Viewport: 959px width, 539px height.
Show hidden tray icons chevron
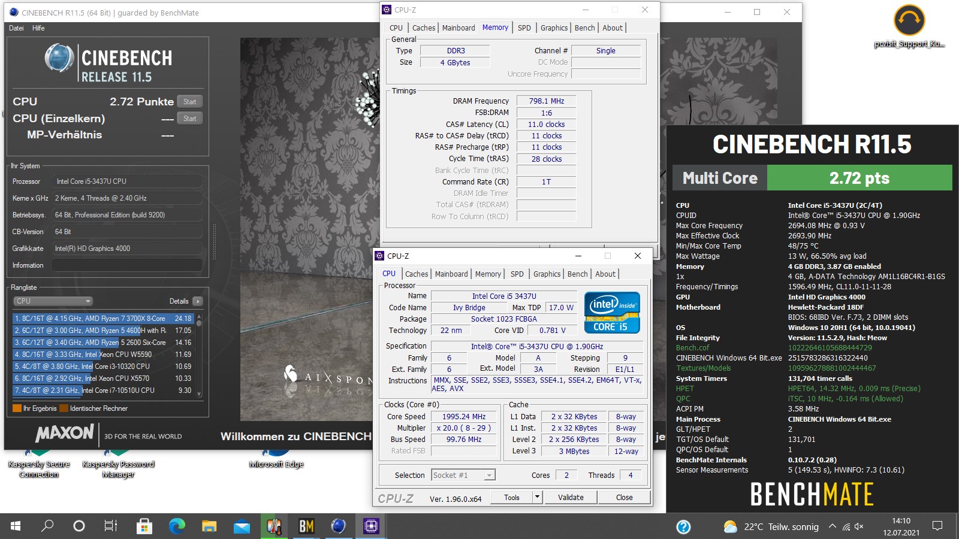click(832, 526)
